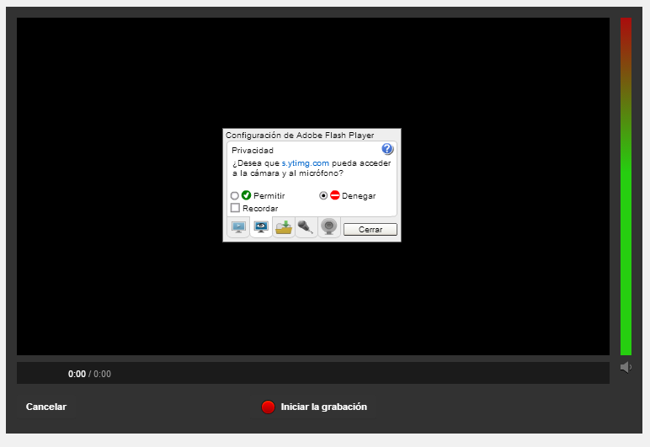Open the Flash Player help question mark

click(387, 149)
